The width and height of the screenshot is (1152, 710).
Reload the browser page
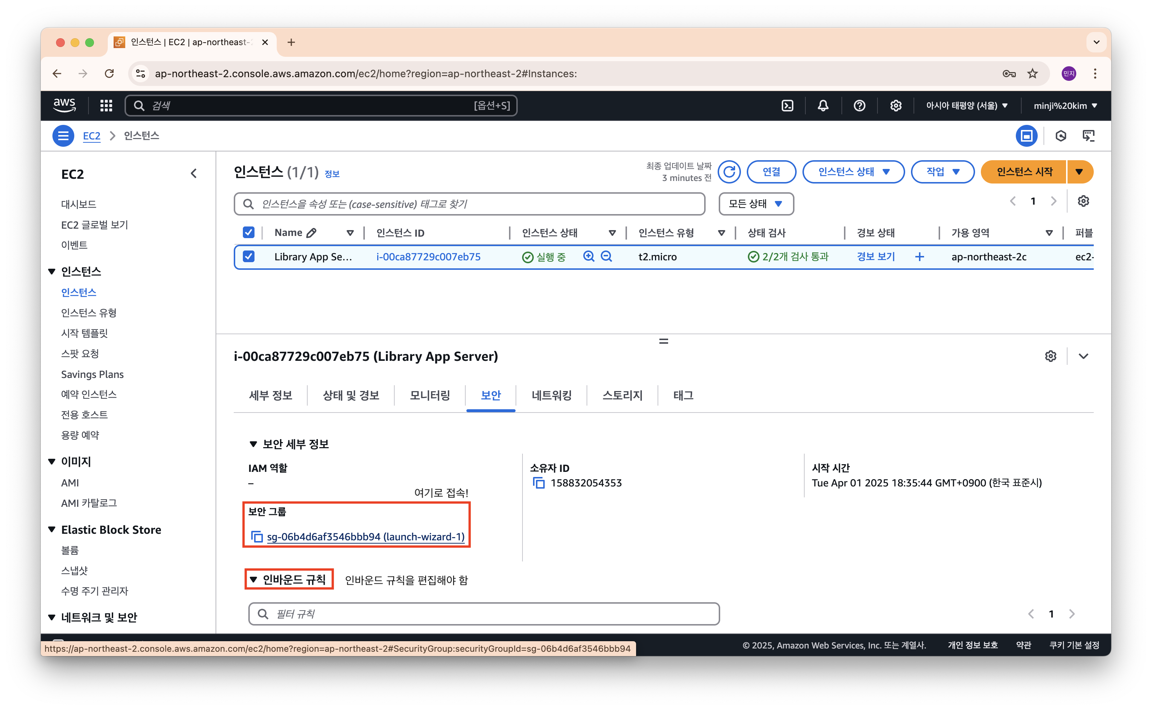click(x=109, y=74)
